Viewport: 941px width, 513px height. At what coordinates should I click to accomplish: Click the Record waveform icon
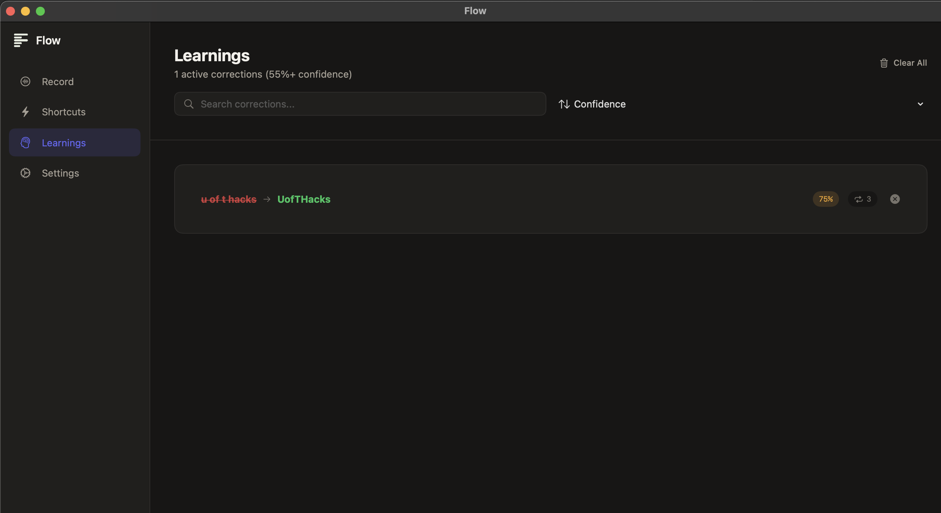click(25, 81)
